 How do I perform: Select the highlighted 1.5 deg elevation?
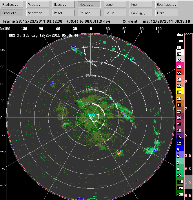pyautogui.click(x=188, y=182)
